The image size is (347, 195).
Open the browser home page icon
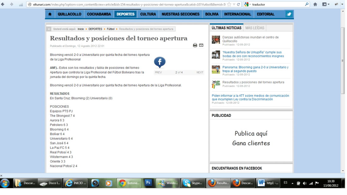click(x=315, y=4)
